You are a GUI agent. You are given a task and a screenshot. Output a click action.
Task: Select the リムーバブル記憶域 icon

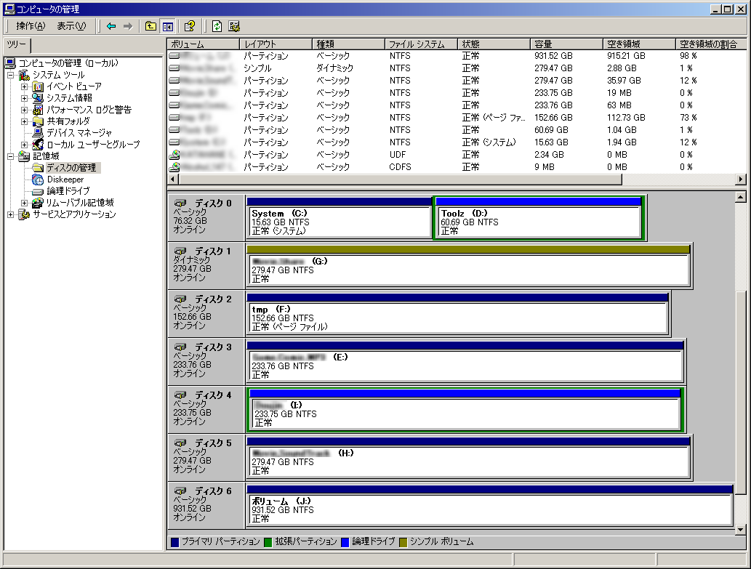click(38, 203)
